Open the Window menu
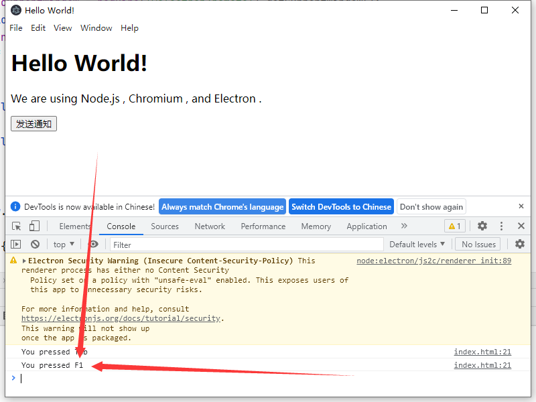536x402 pixels. [x=96, y=28]
